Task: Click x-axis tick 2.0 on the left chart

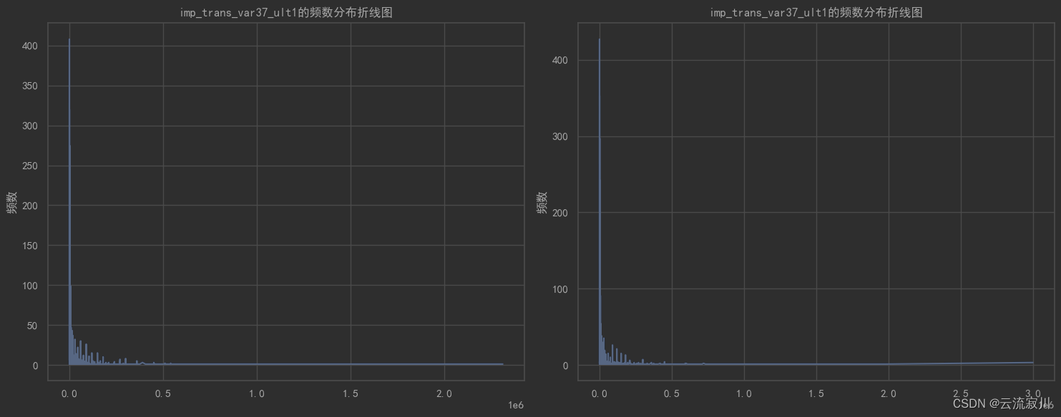Action: pyautogui.click(x=444, y=393)
